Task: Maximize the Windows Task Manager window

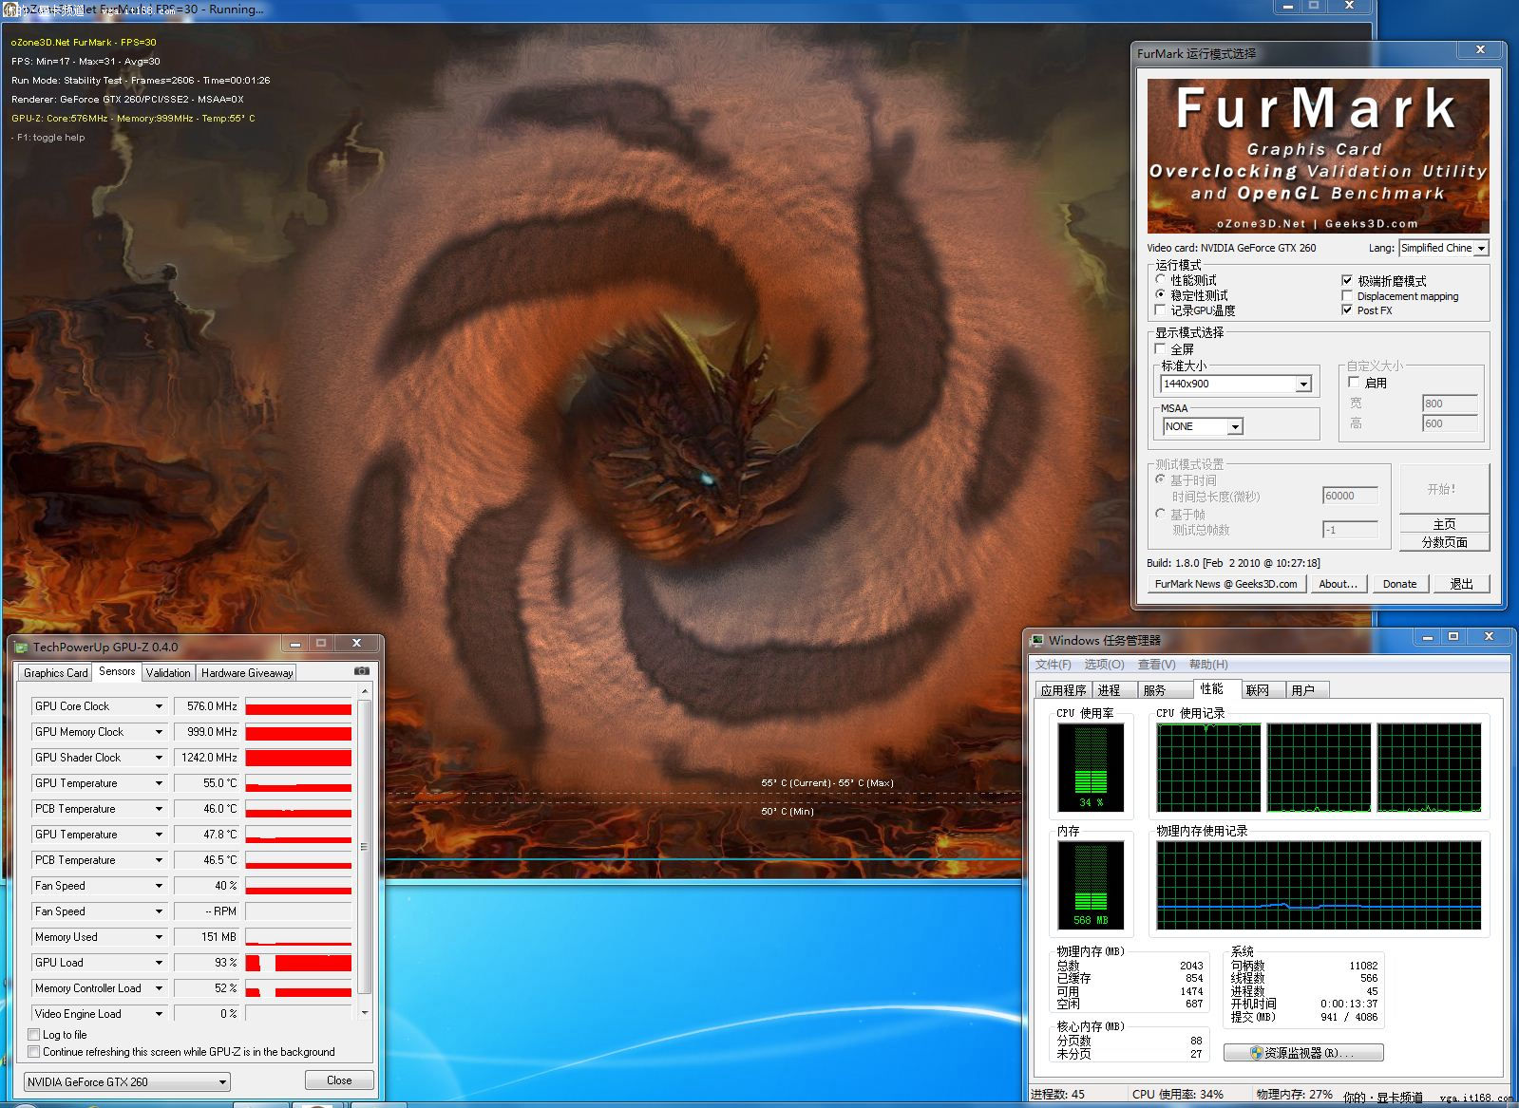Action: point(1453,636)
